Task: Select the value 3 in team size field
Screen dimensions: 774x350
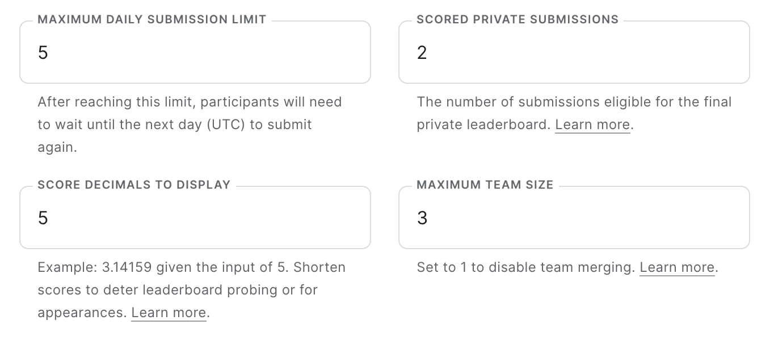Action: tap(422, 217)
